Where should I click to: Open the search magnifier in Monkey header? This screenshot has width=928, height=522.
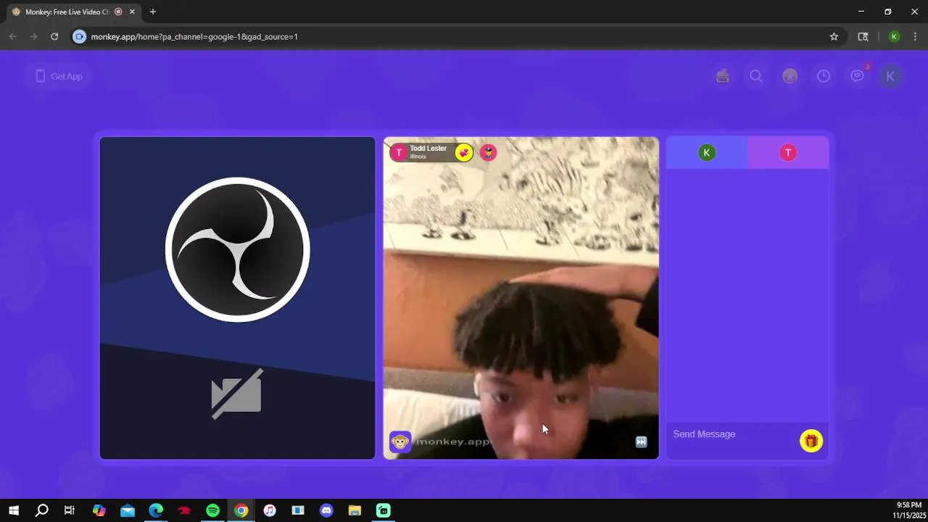coord(756,76)
